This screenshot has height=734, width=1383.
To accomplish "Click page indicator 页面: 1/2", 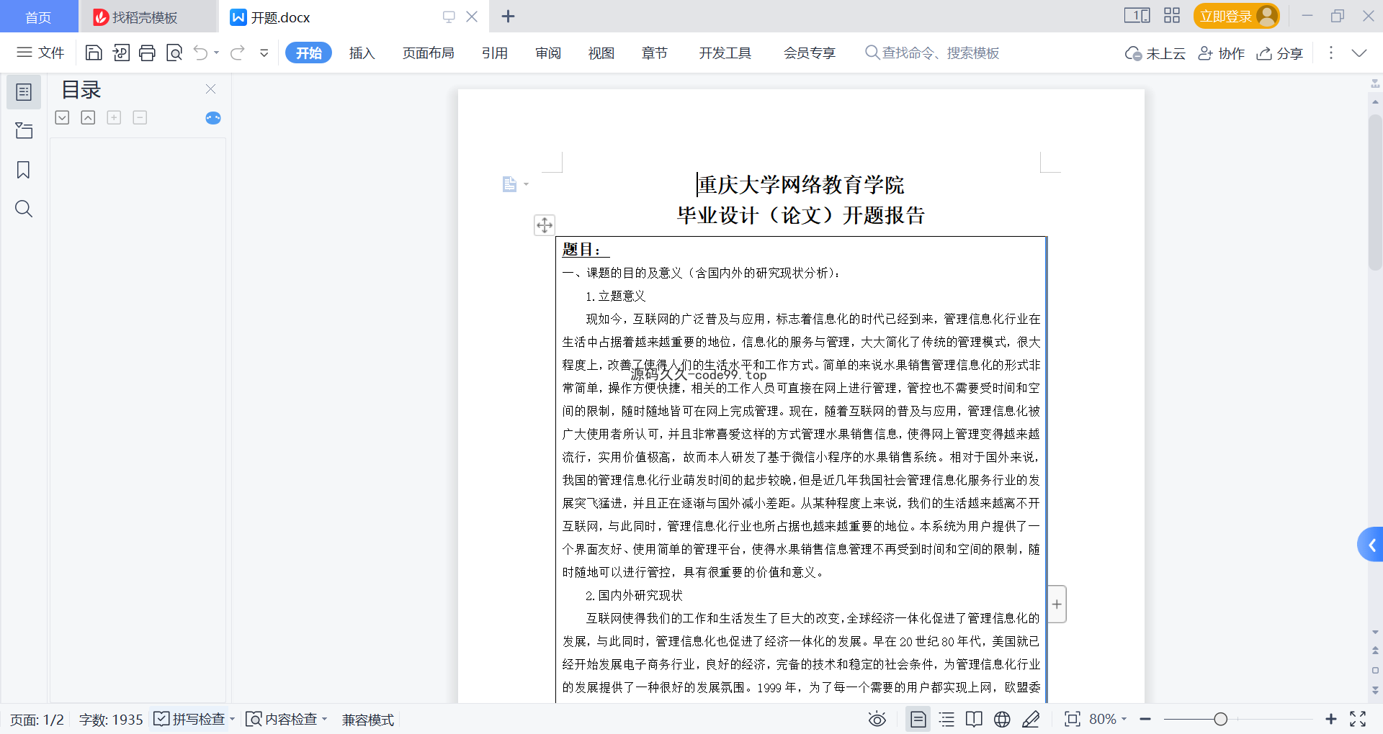I will 37,720.
